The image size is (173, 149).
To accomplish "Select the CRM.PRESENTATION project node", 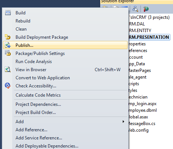I will click(x=149, y=37).
